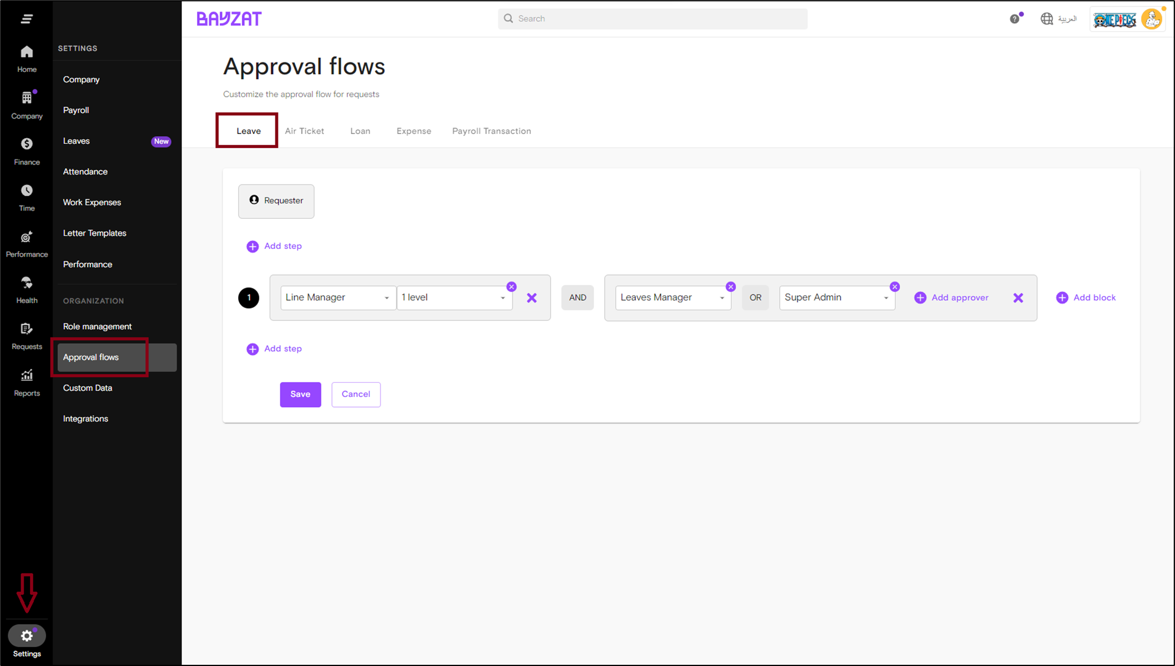Collapse sidebar with hamburger menu icon
This screenshot has height=666, width=1175.
tap(27, 19)
